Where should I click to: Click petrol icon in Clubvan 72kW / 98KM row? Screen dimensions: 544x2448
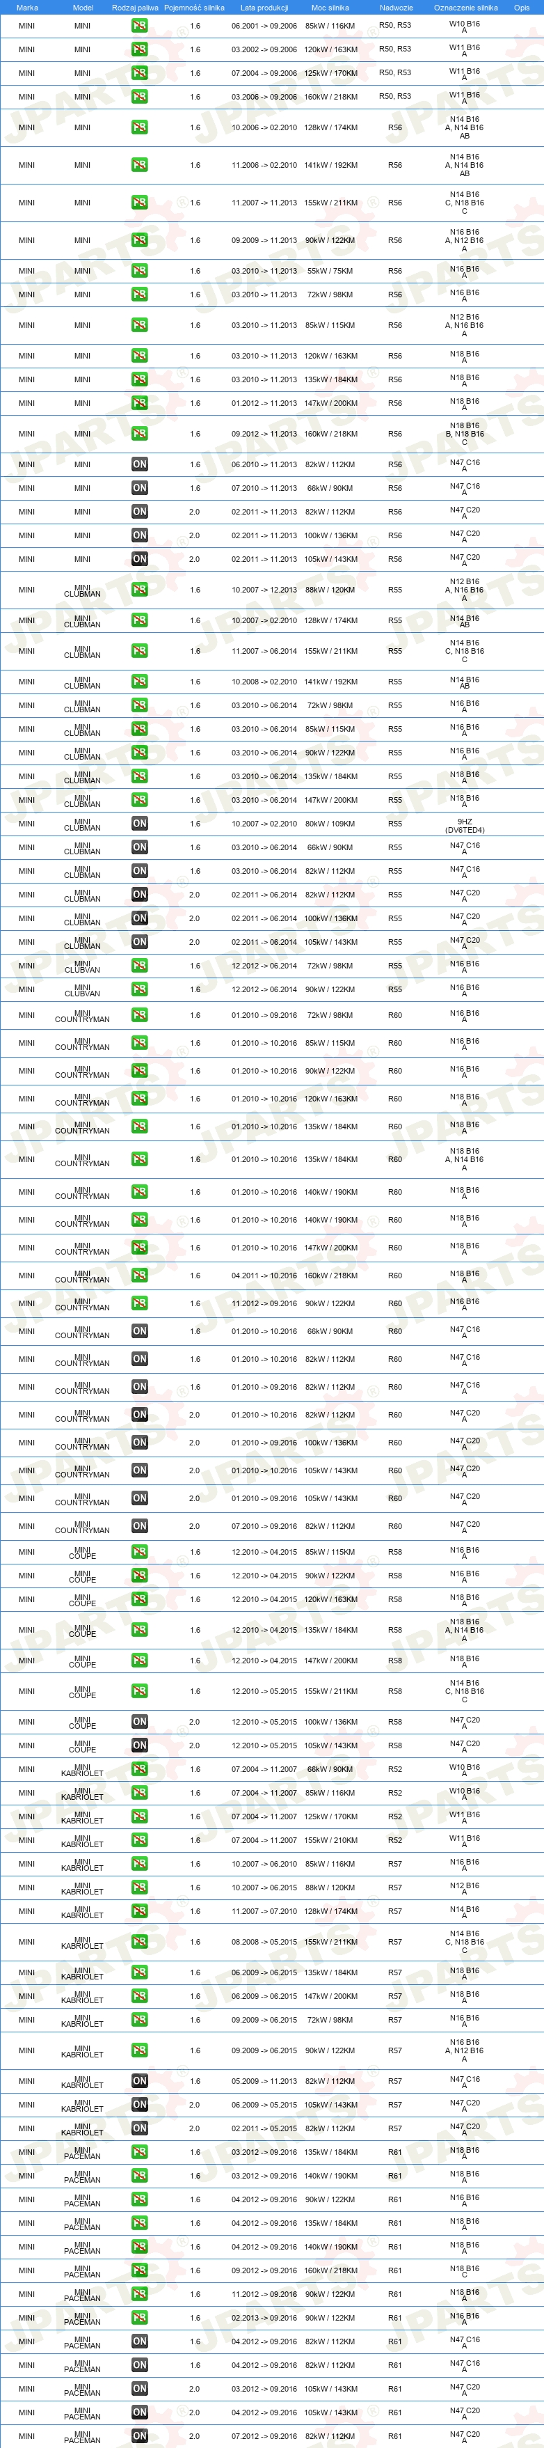click(140, 966)
